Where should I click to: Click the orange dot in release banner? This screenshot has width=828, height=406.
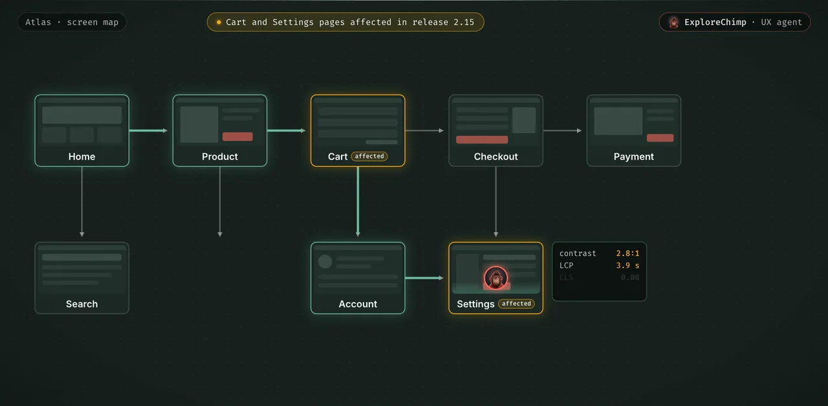point(219,22)
